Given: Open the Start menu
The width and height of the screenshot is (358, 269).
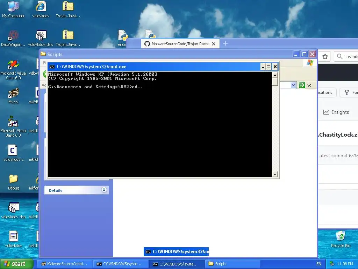Looking at the screenshot, I should click(16, 264).
